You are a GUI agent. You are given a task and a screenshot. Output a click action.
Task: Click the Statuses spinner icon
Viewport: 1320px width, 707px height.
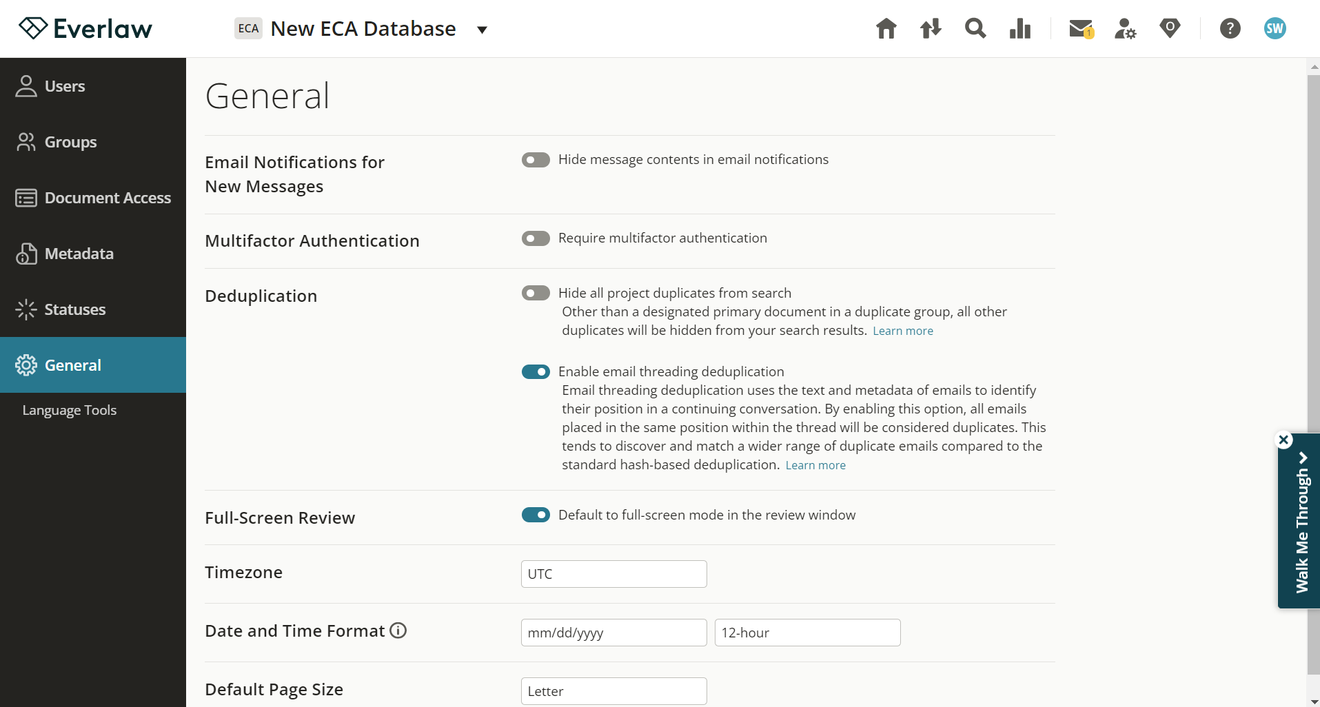tap(26, 309)
